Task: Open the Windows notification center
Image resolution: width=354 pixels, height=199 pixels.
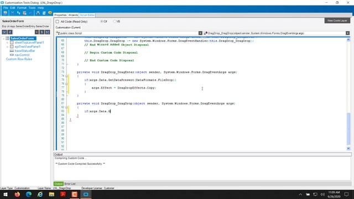Action: [x=347, y=194]
